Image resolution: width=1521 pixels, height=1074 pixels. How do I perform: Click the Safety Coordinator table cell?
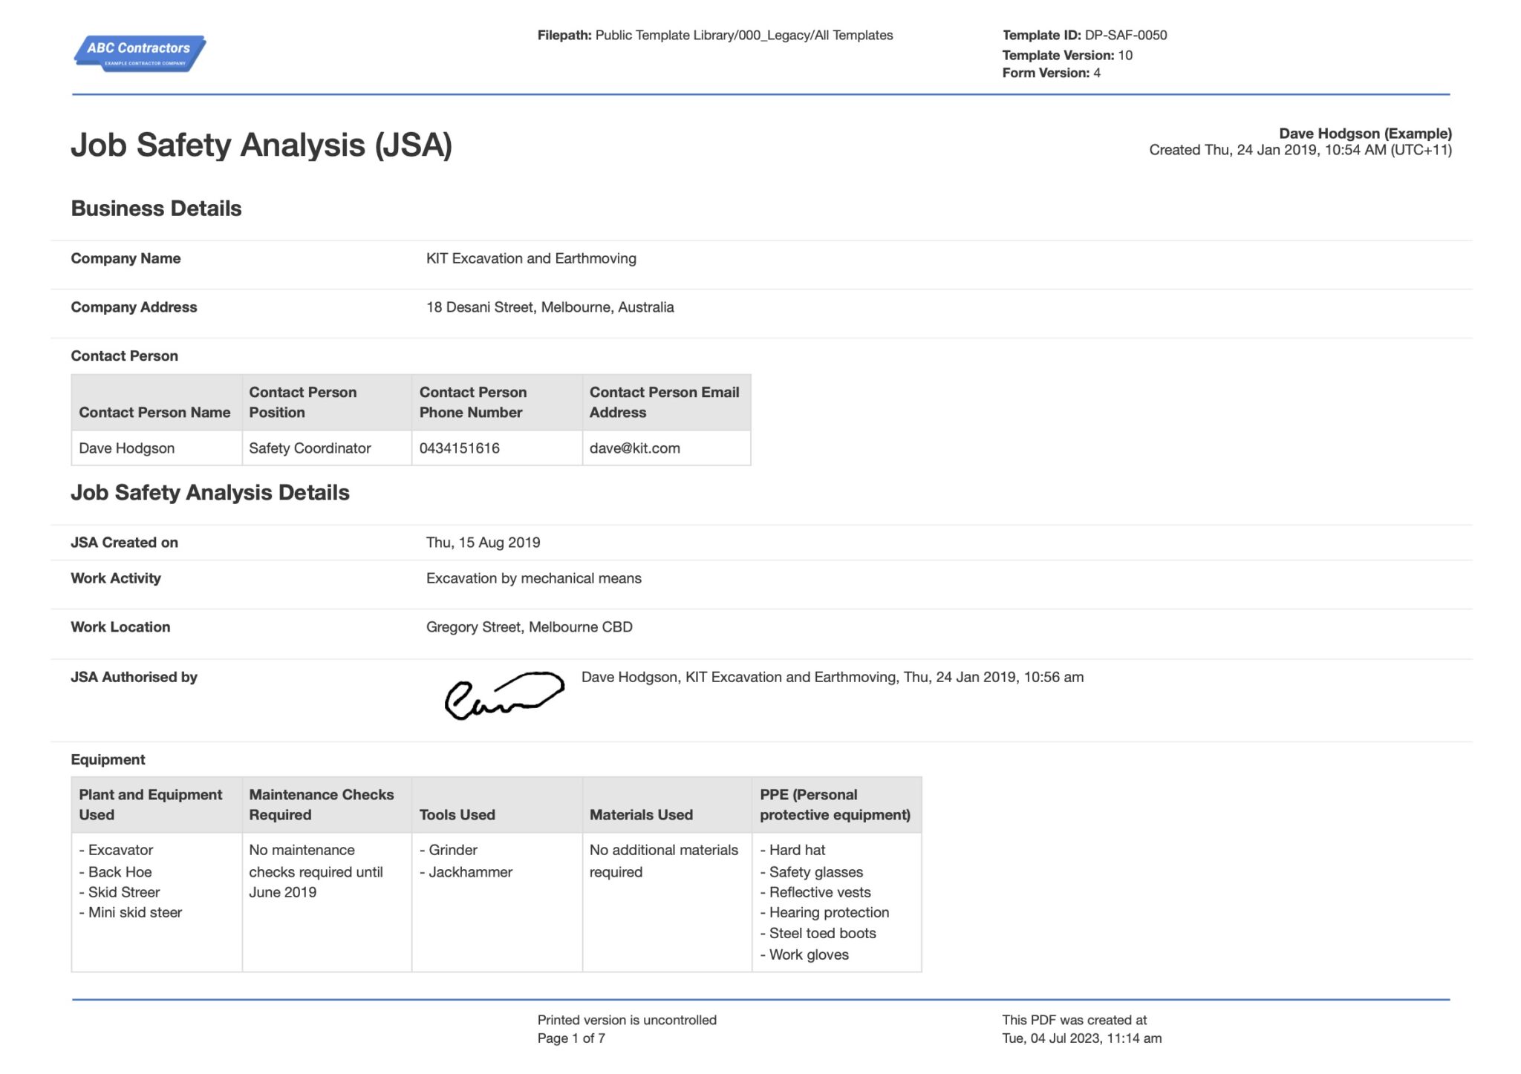310,448
